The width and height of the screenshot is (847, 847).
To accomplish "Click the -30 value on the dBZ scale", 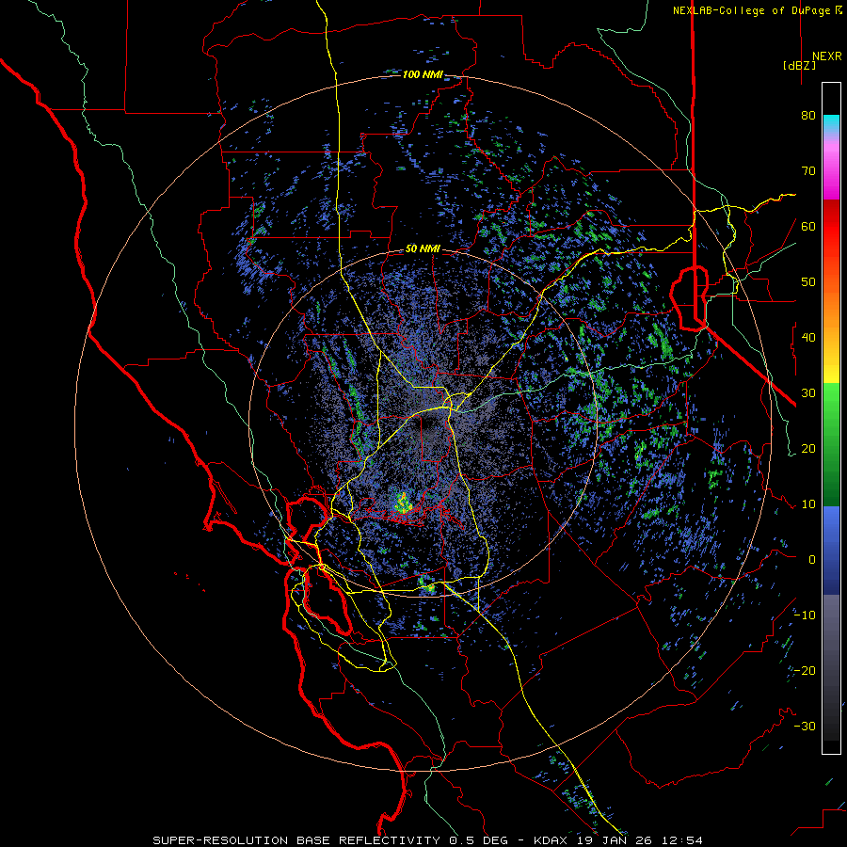I will tap(805, 726).
